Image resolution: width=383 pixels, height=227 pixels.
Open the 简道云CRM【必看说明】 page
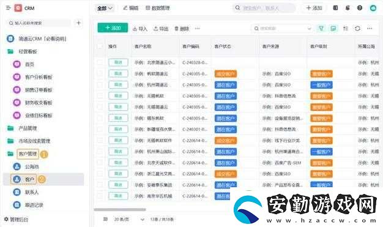(37, 39)
